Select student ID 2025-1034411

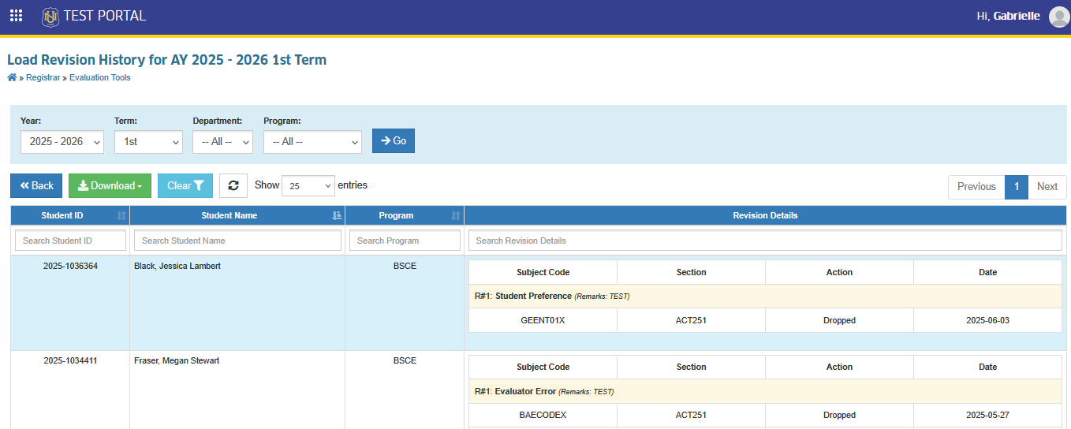click(x=70, y=360)
